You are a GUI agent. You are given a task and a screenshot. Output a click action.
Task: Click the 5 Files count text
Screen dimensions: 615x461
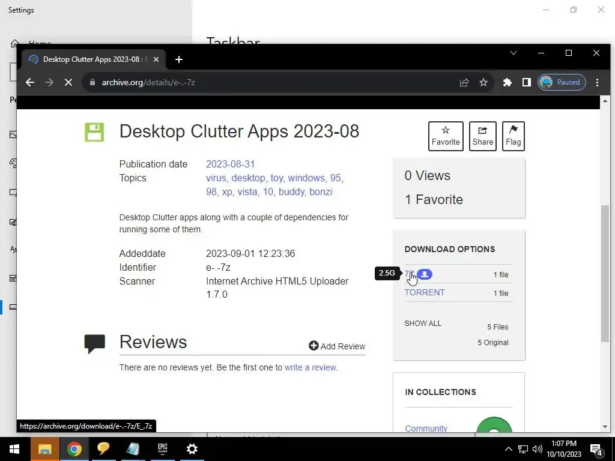(497, 327)
